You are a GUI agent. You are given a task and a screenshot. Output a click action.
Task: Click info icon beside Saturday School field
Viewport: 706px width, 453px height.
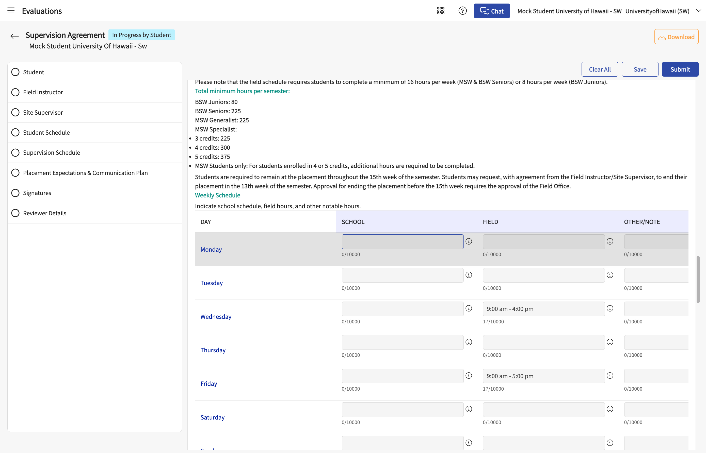[469, 409]
